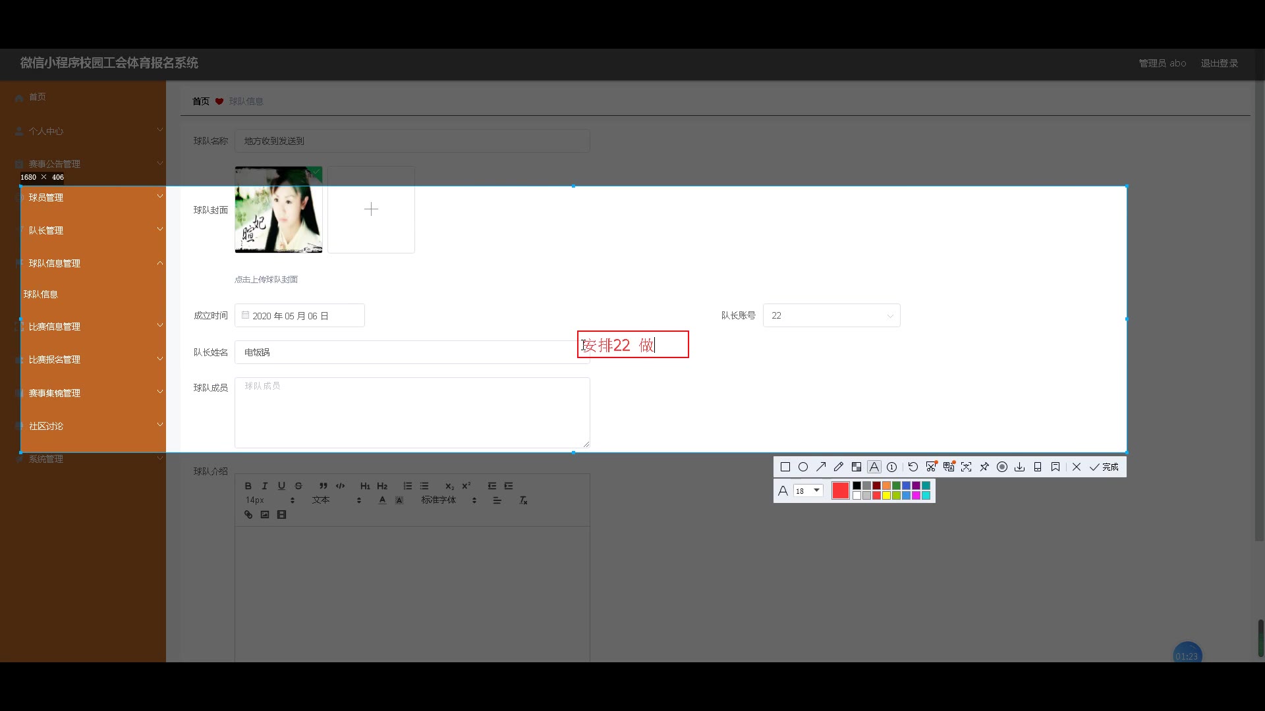Select the mosaic blur tool
Image resolution: width=1265 pixels, height=711 pixels.
click(857, 467)
